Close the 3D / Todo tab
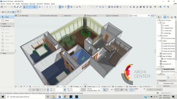The width and height of the screenshot is (177, 99). click(x=149, y=16)
